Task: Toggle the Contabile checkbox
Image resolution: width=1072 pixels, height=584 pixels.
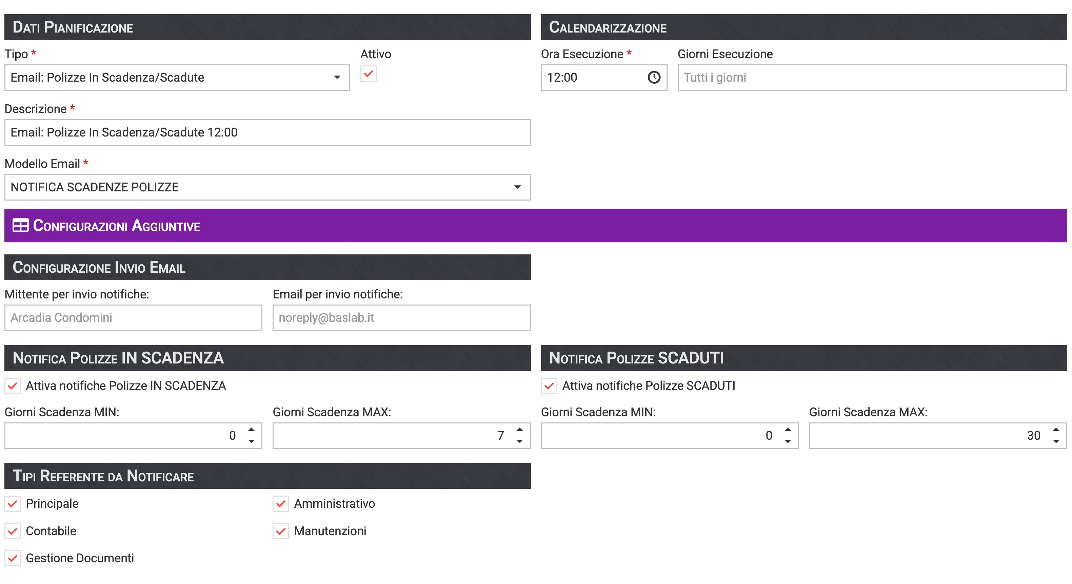Action: pos(13,531)
